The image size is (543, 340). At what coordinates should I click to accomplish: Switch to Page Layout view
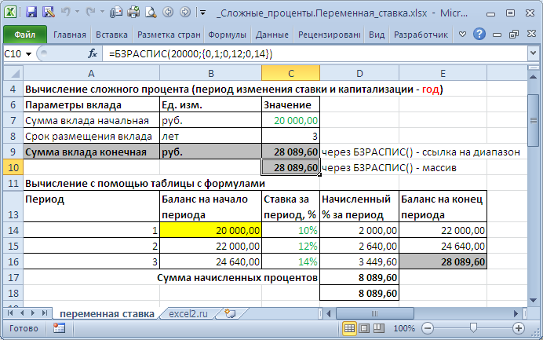364,328
